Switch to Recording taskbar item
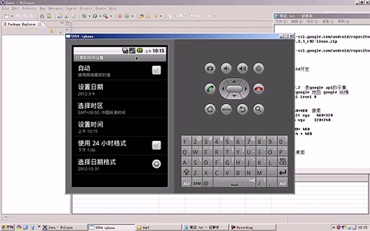The width and height of the screenshot is (370, 231). pos(253,227)
